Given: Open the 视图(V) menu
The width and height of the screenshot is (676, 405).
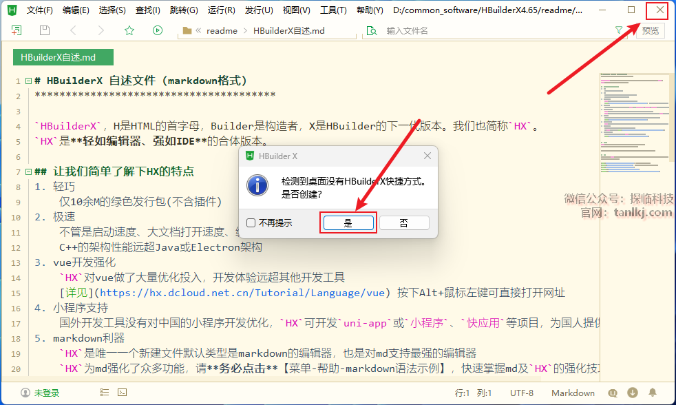Looking at the screenshot, I should [x=296, y=10].
